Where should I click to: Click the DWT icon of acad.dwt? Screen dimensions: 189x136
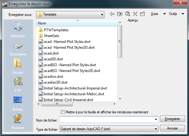pyautogui.click(x=41, y=53)
